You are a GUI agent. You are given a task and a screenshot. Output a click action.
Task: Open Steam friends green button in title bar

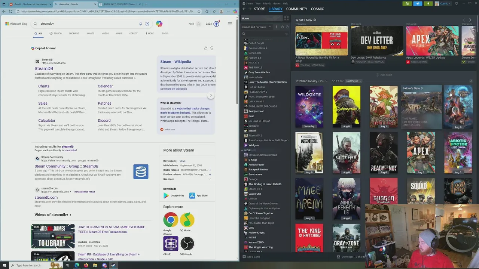407,3
